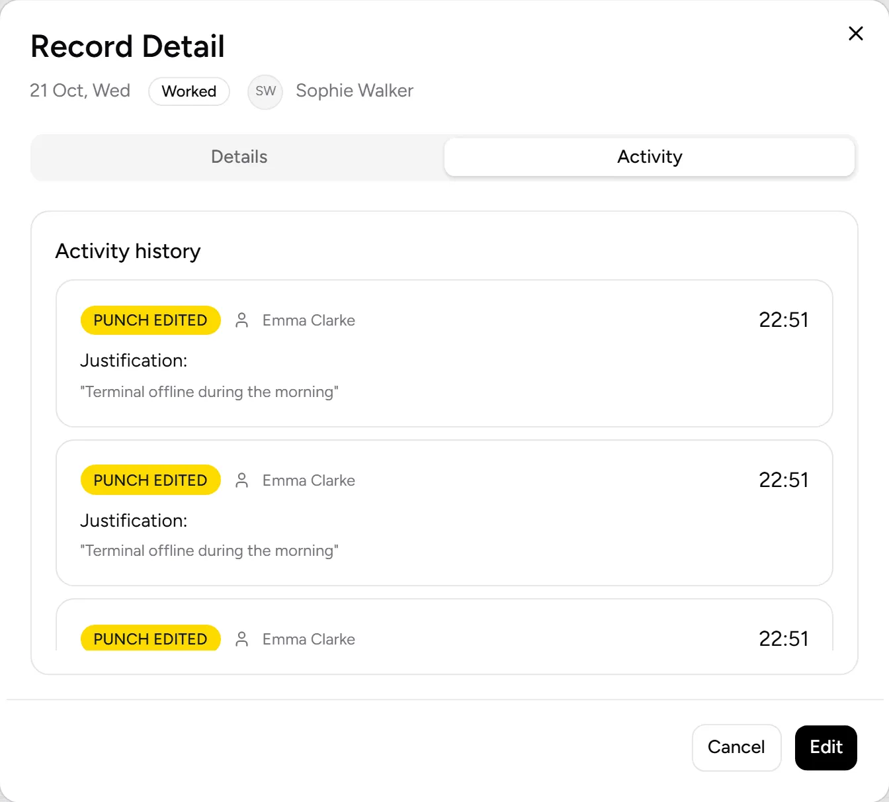This screenshot has height=802, width=889.
Task: Click the Justification label in the top entry
Action: (x=134, y=361)
